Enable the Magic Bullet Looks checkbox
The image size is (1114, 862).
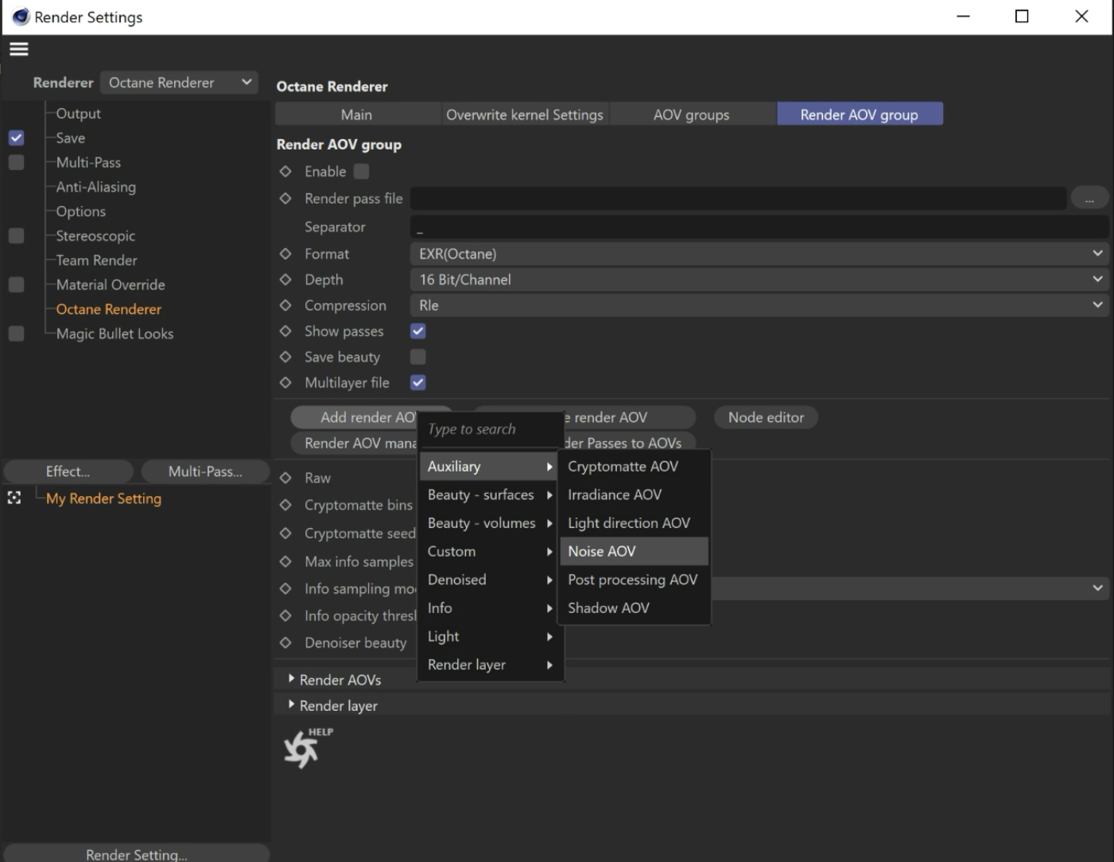[x=16, y=333]
